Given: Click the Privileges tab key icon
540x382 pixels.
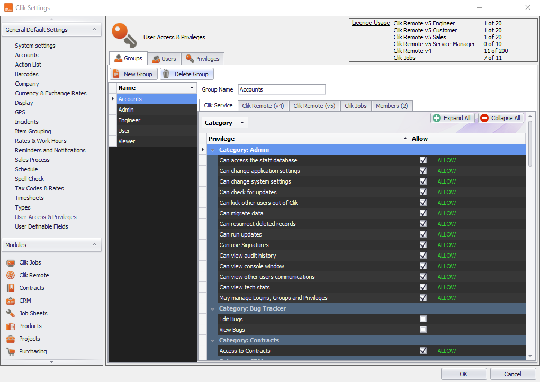Looking at the screenshot, I should 190,59.
